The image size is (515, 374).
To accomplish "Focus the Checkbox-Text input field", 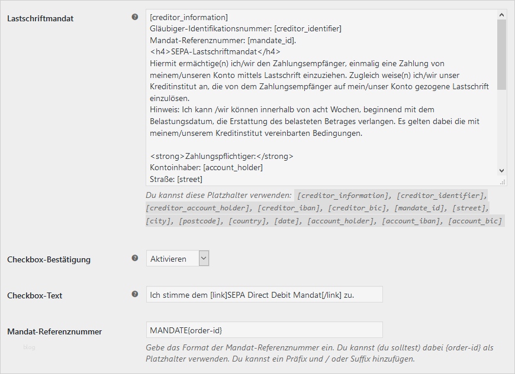I will pos(264,294).
